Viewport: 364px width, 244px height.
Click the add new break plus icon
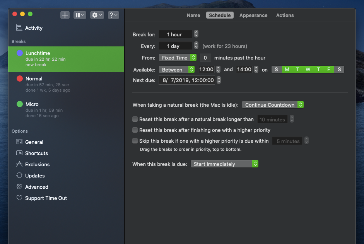click(x=65, y=15)
